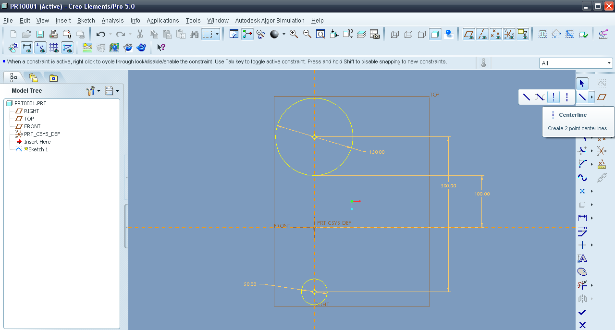615x330 pixels.
Task: Toggle display of sketch dimensions
Action: tap(27, 48)
